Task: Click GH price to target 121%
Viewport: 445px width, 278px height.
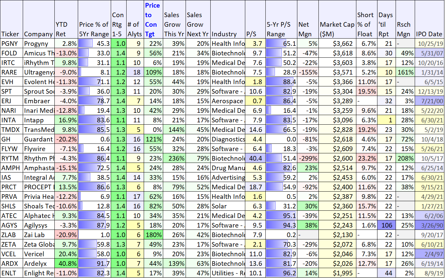Action: [x=153, y=139]
